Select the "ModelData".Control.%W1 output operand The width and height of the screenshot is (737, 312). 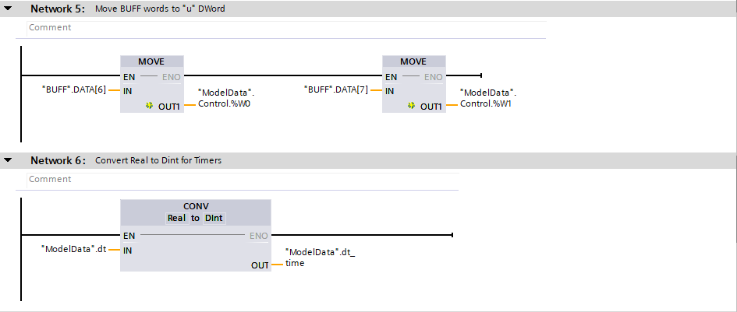pyautogui.click(x=487, y=98)
